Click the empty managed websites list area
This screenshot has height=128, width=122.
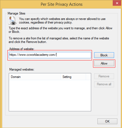click(x=50, y=95)
